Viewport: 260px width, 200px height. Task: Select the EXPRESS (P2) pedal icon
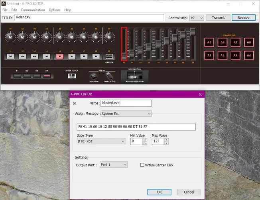click(109, 76)
